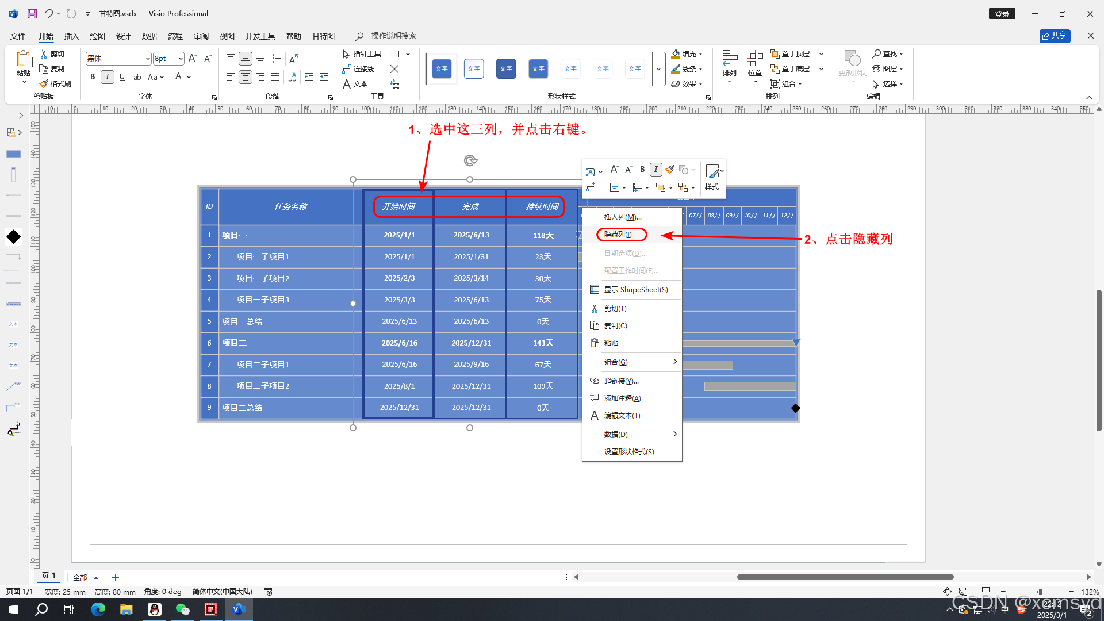The width and height of the screenshot is (1104, 621).
Task: Click the page tab 页-1
Action: (x=49, y=576)
